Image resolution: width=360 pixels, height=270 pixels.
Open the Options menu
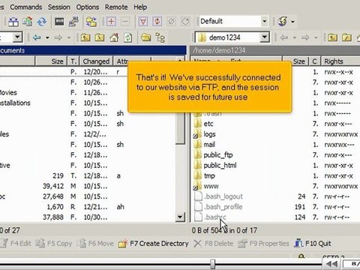pyautogui.click(x=88, y=7)
